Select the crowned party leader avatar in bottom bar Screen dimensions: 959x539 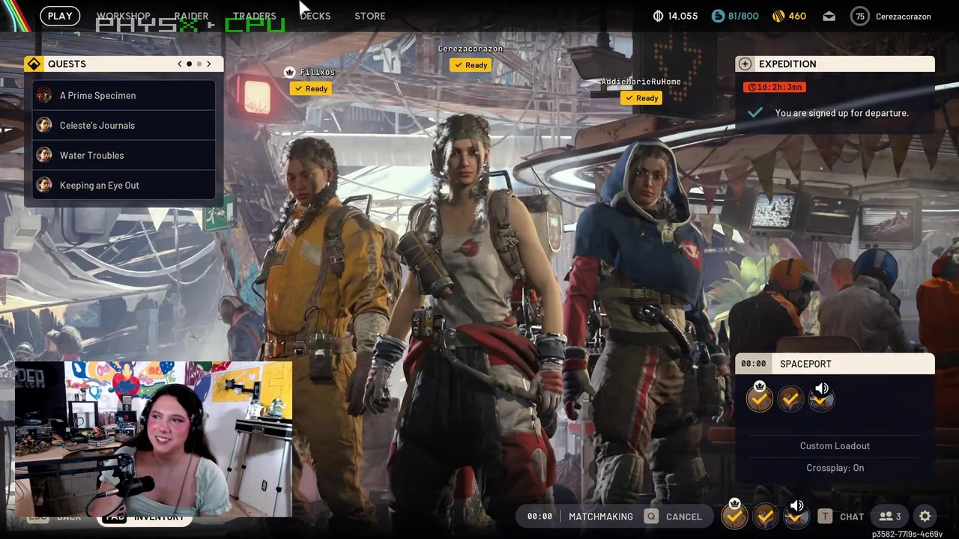click(734, 514)
